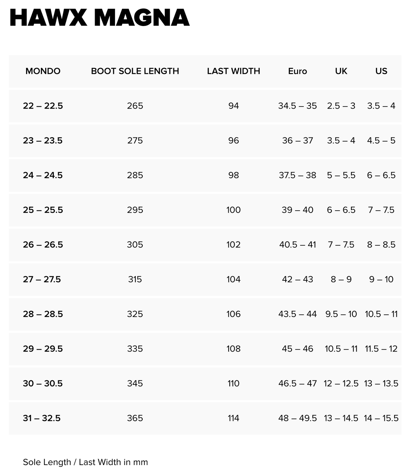
Task: Click boot sole length 275
Action: point(135,141)
